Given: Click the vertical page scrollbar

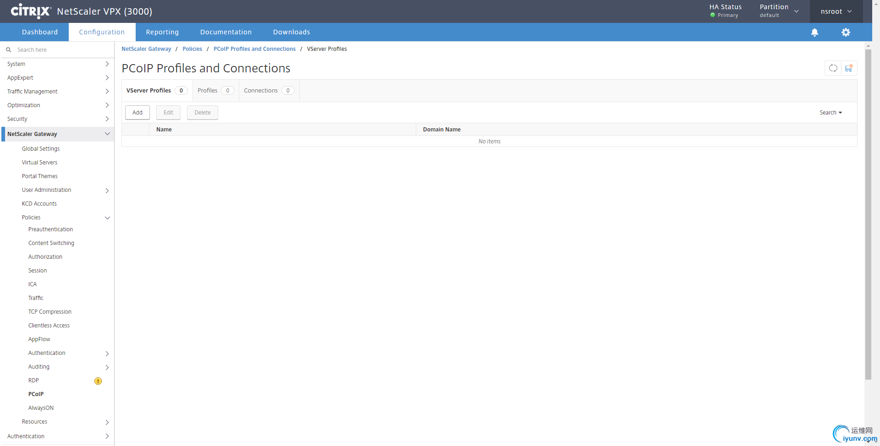Looking at the screenshot, I should click(868, 214).
